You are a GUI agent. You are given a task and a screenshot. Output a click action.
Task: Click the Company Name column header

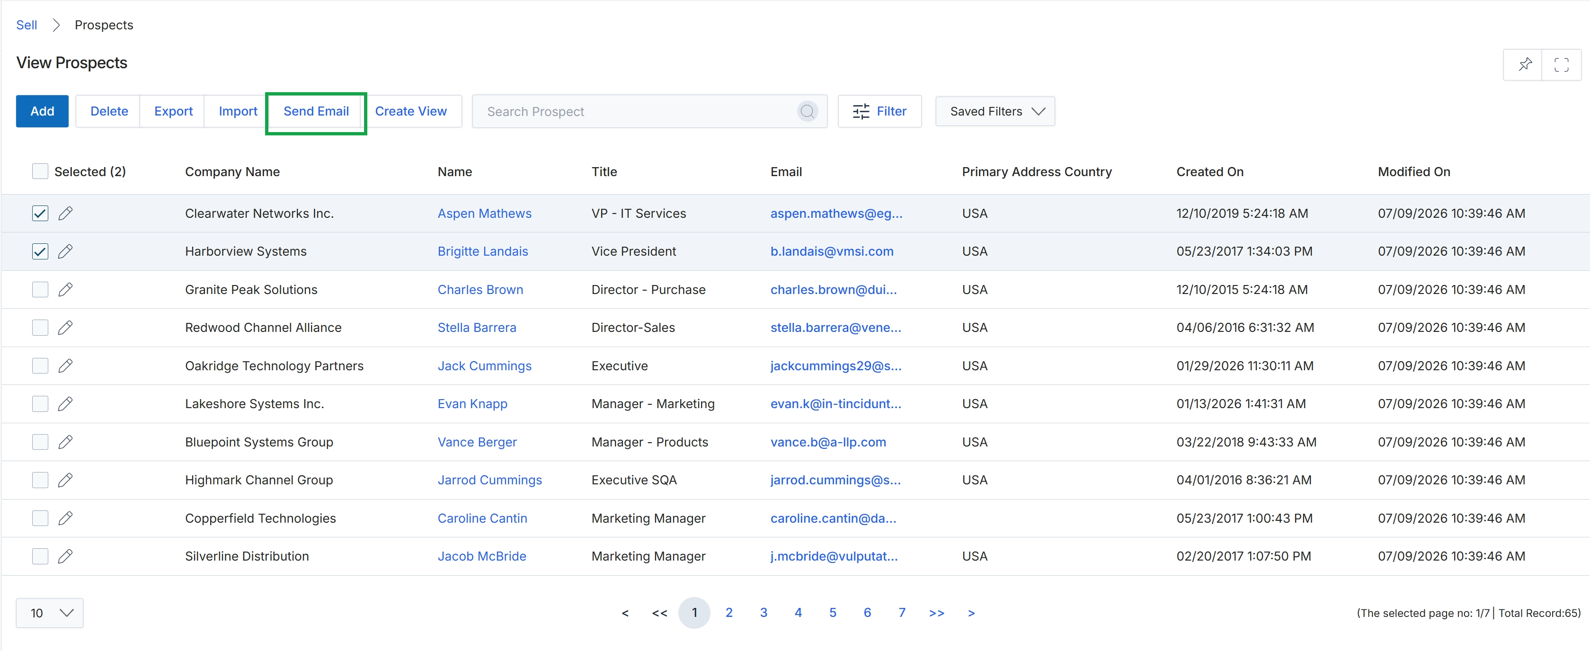(232, 172)
